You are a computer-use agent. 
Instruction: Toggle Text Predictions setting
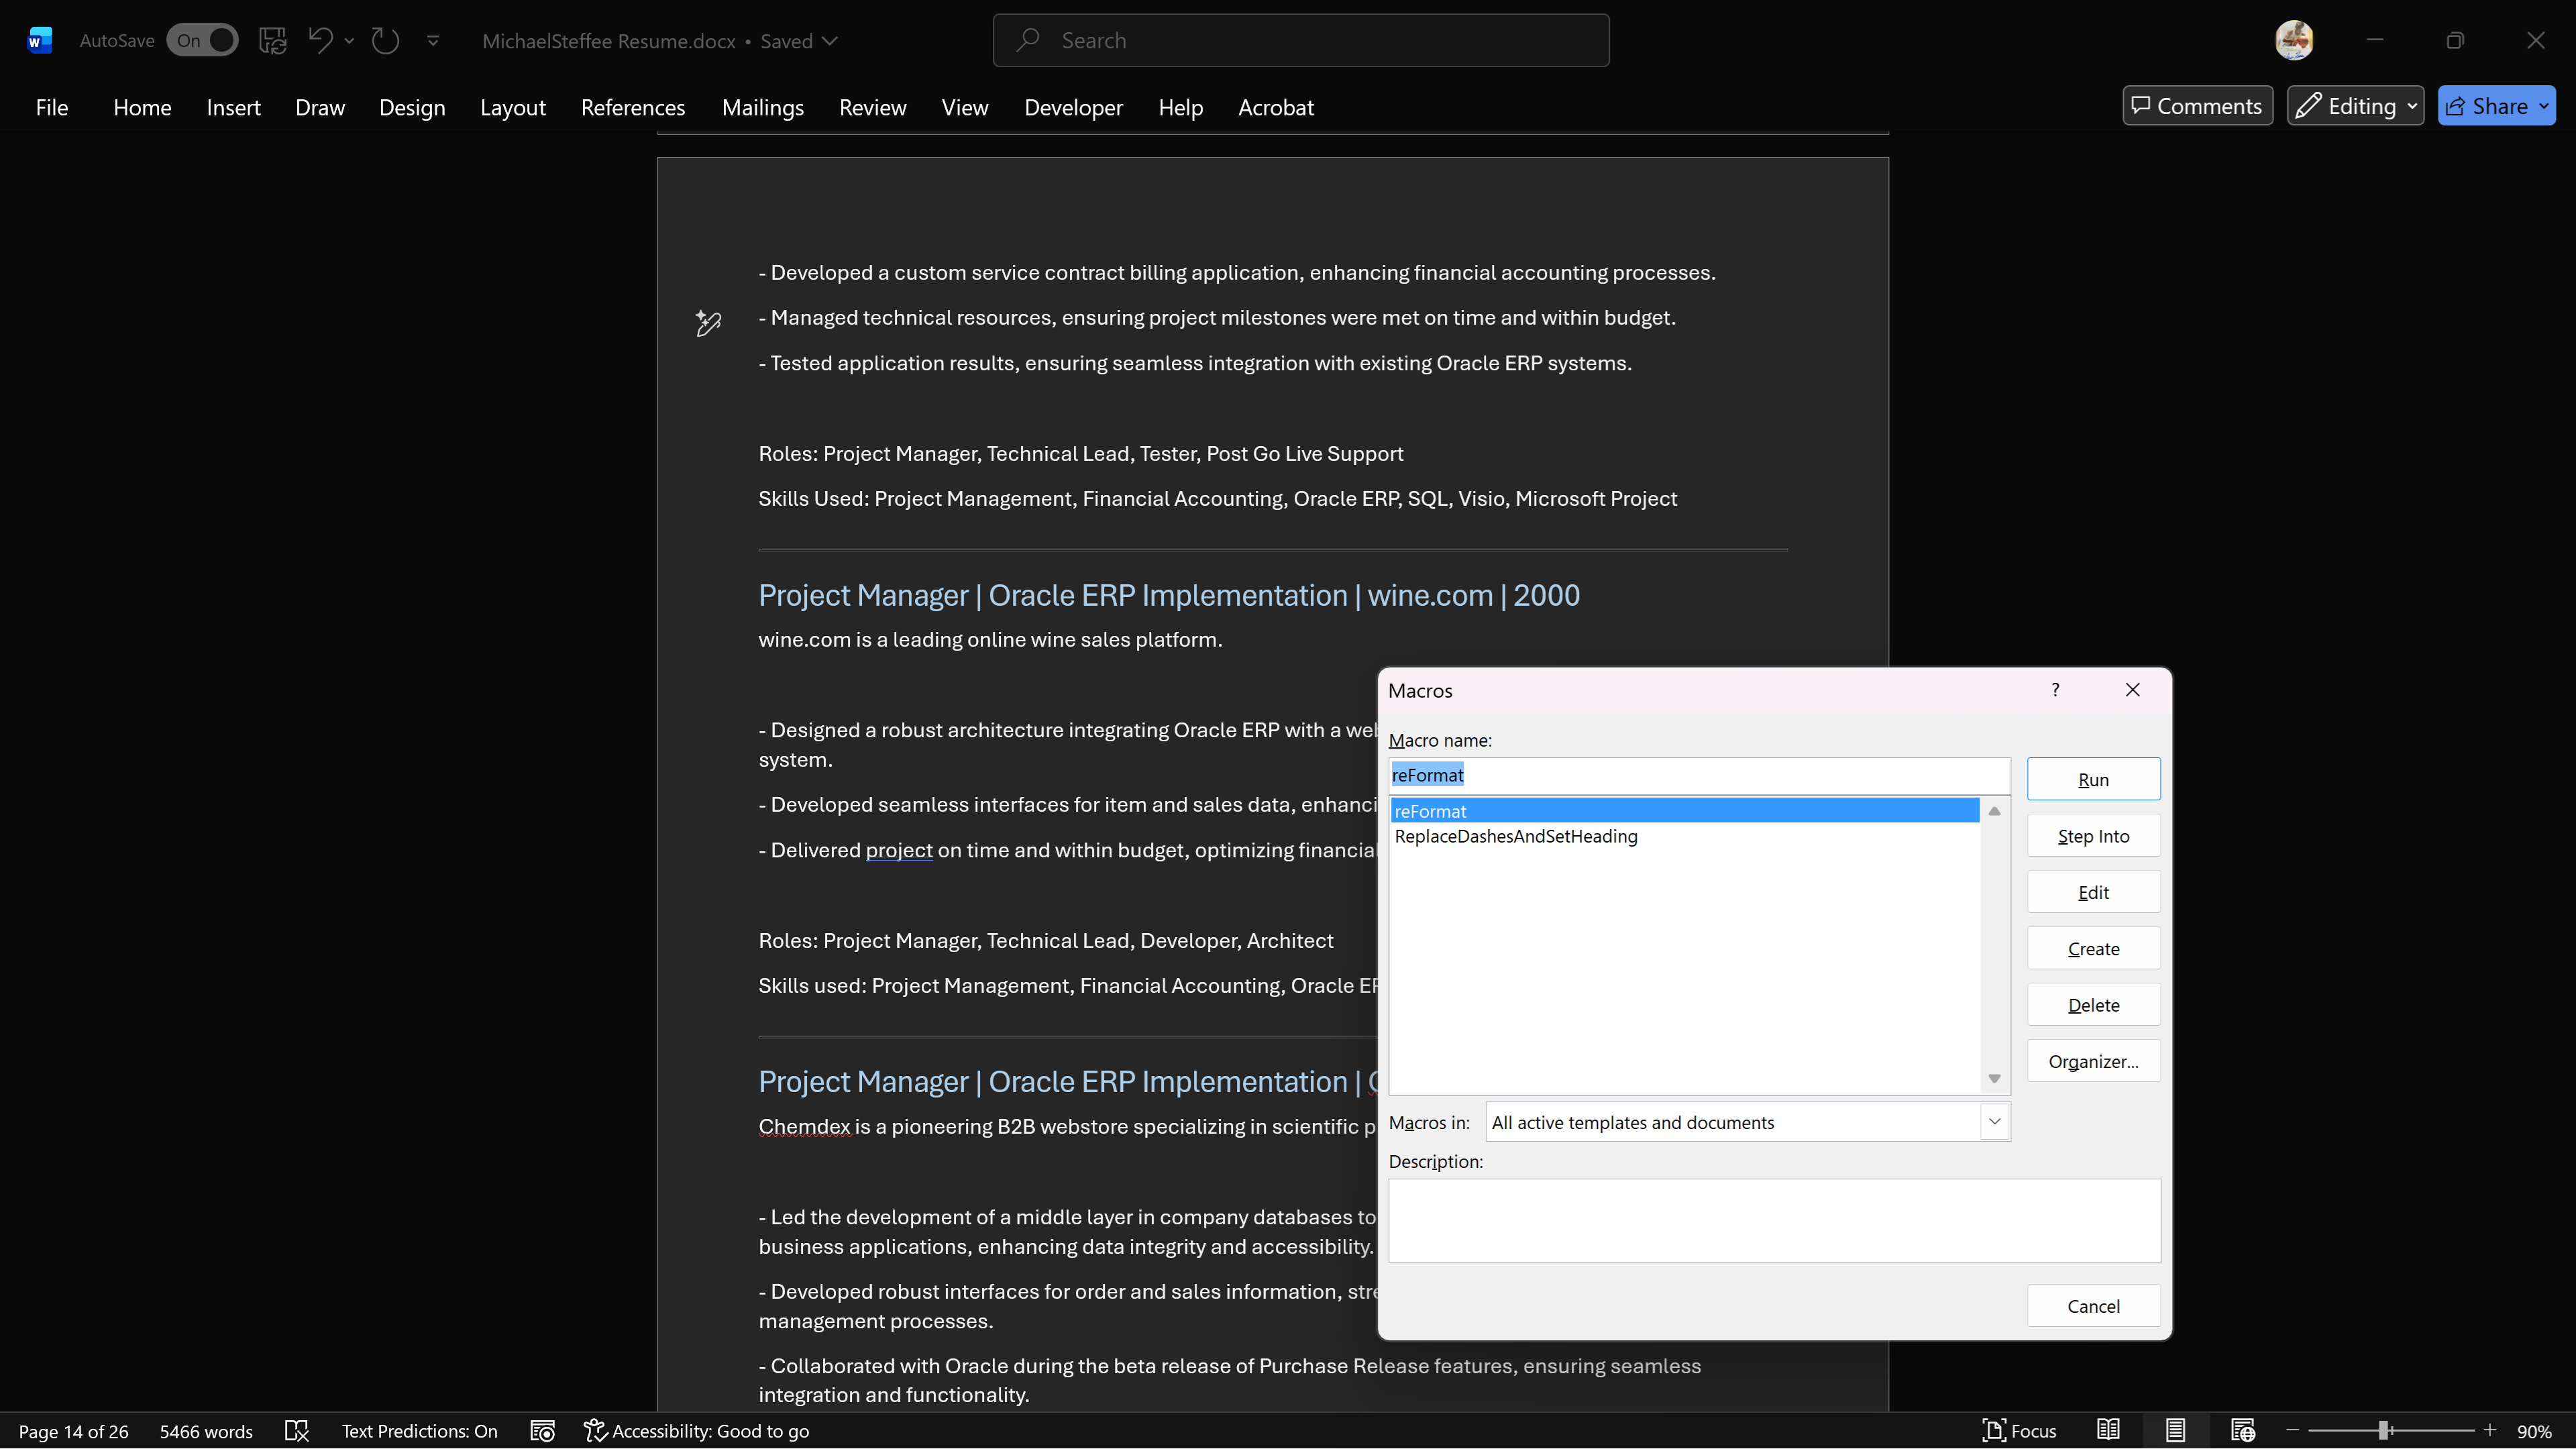pyautogui.click(x=419, y=1431)
